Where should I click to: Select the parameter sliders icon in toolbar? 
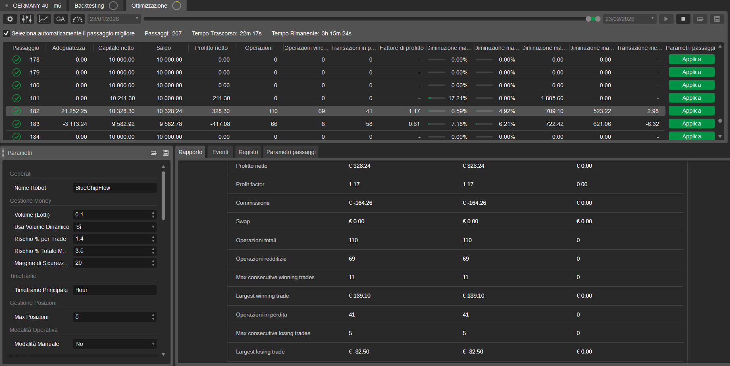(x=27, y=19)
